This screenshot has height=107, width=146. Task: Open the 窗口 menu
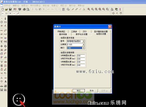point(72,6)
